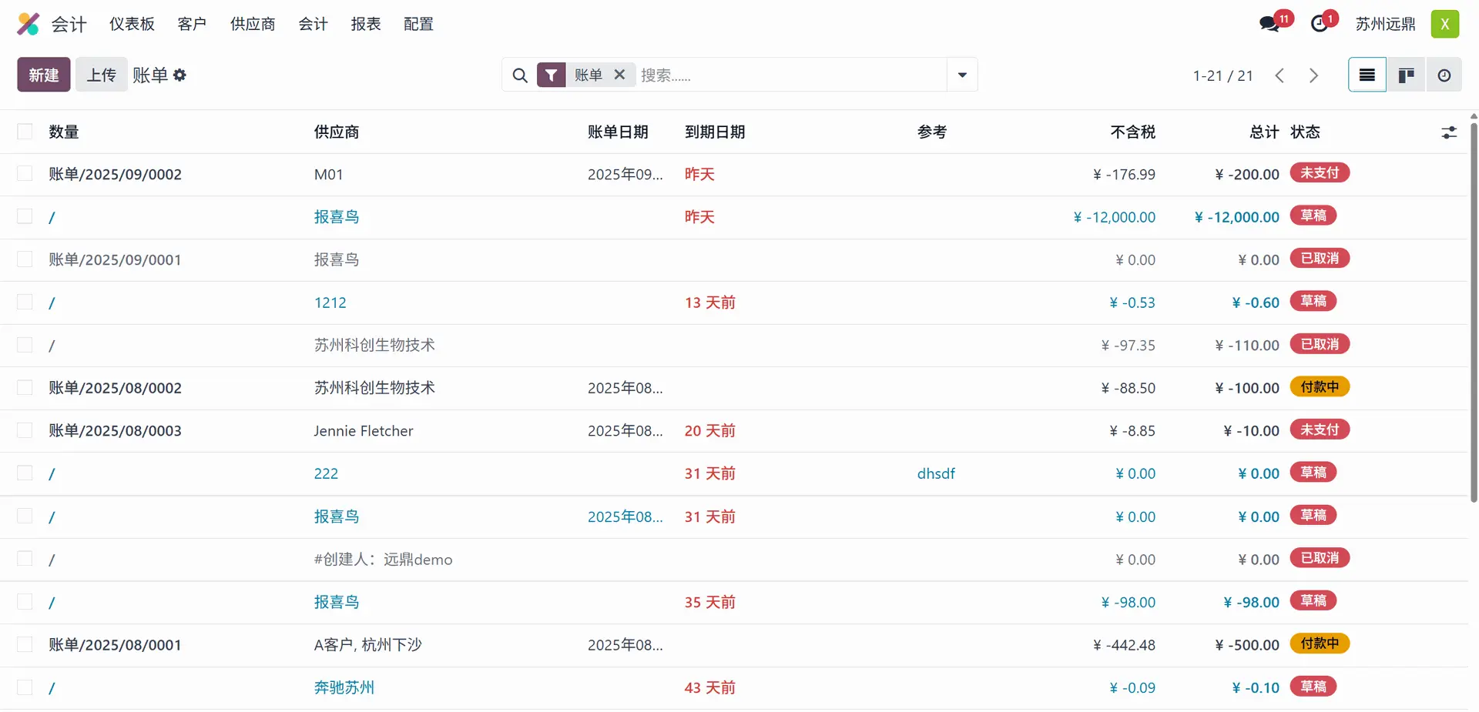Open the messages chat icon

point(1269,24)
